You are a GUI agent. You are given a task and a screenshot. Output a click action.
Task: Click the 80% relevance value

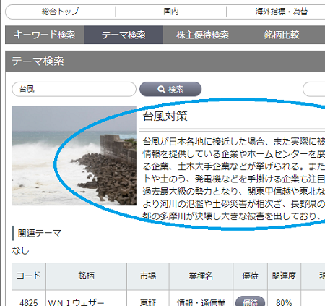point(284,302)
